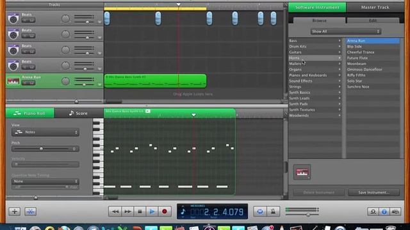Mute the Arena Run track
This screenshot has width=410, height=230.
tap(25, 83)
